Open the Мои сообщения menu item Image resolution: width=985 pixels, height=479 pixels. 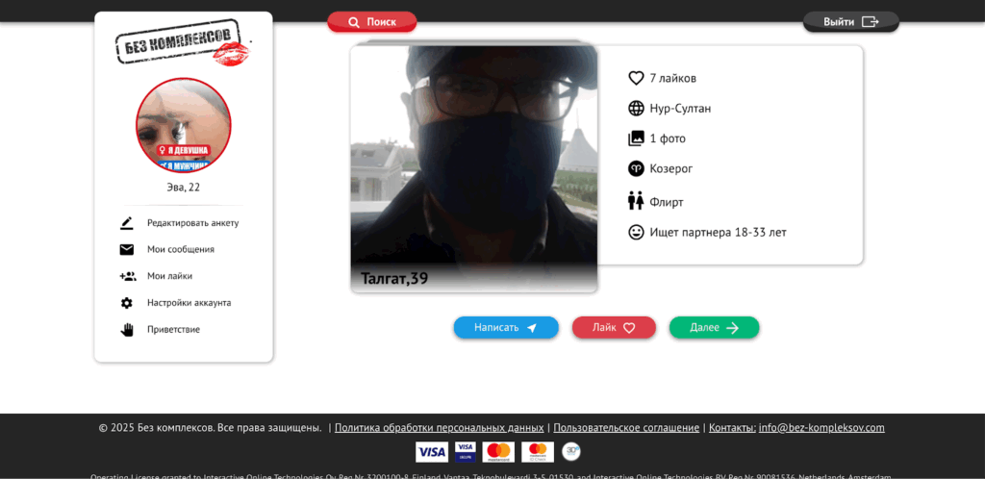click(x=180, y=250)
